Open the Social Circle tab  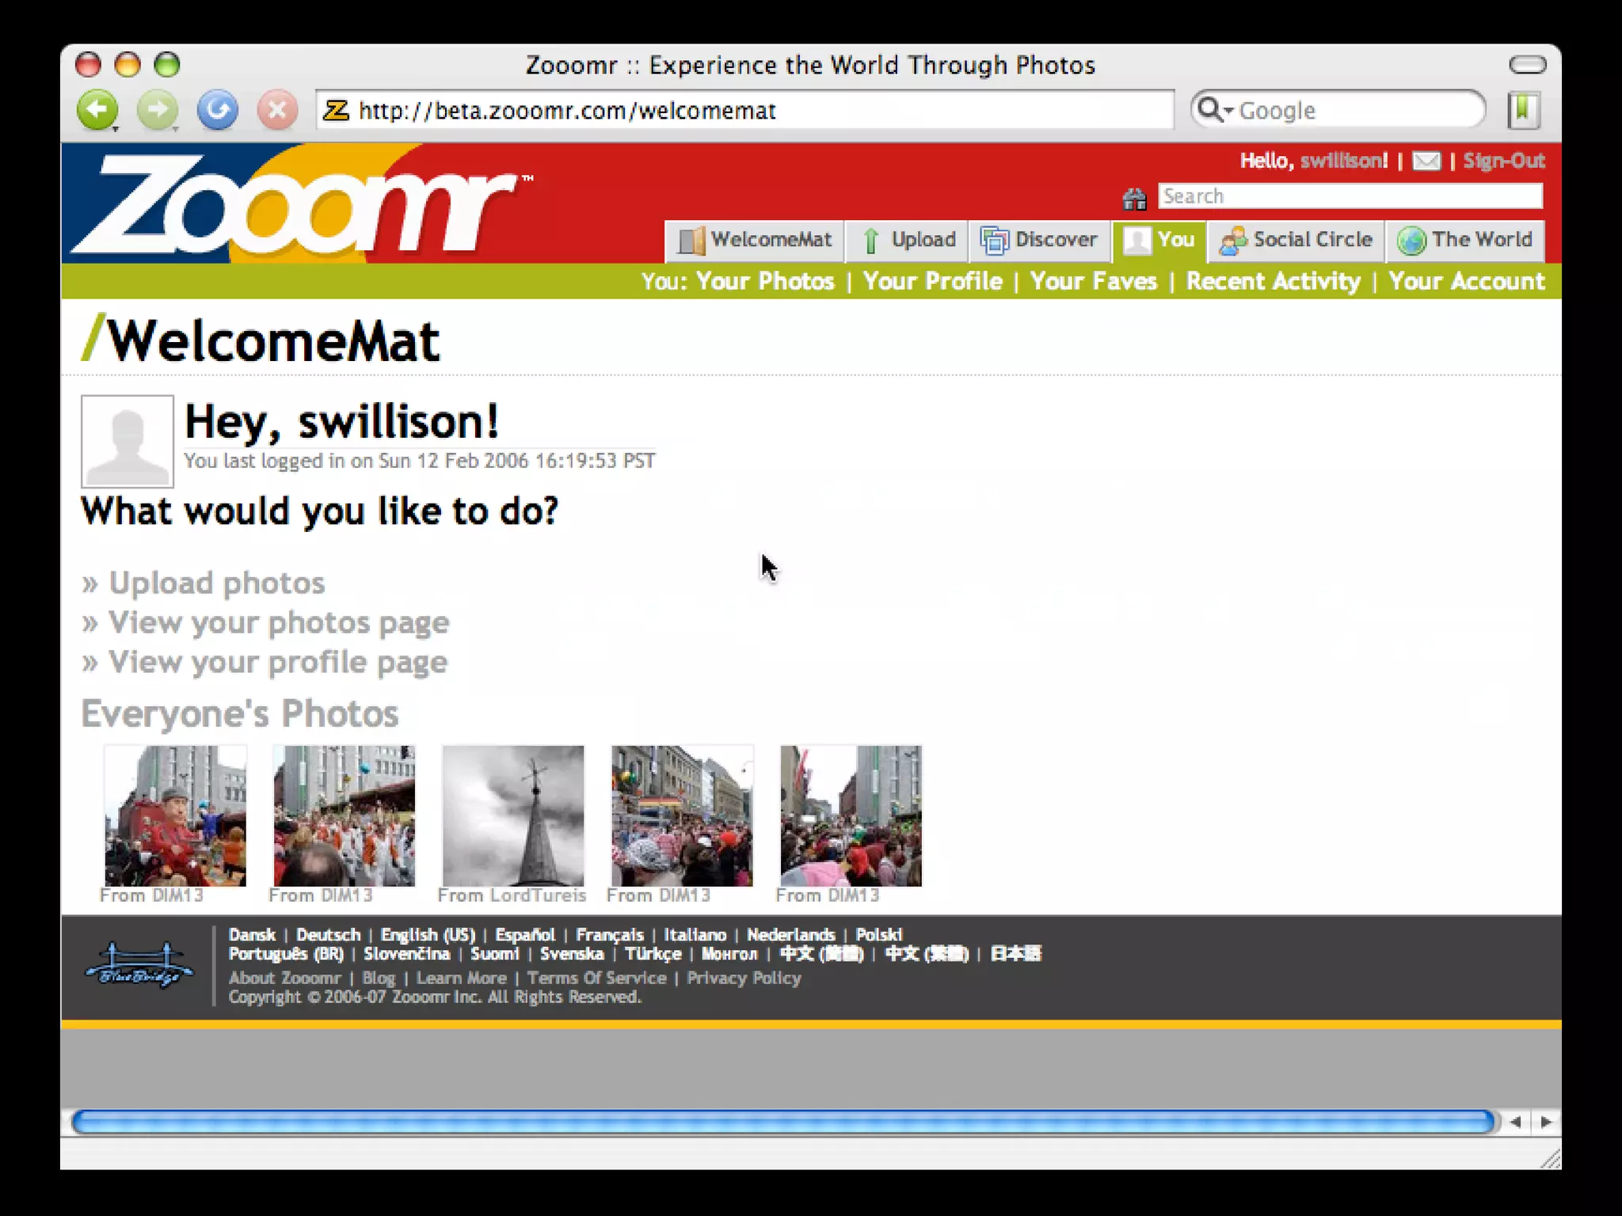(1296, 240)
